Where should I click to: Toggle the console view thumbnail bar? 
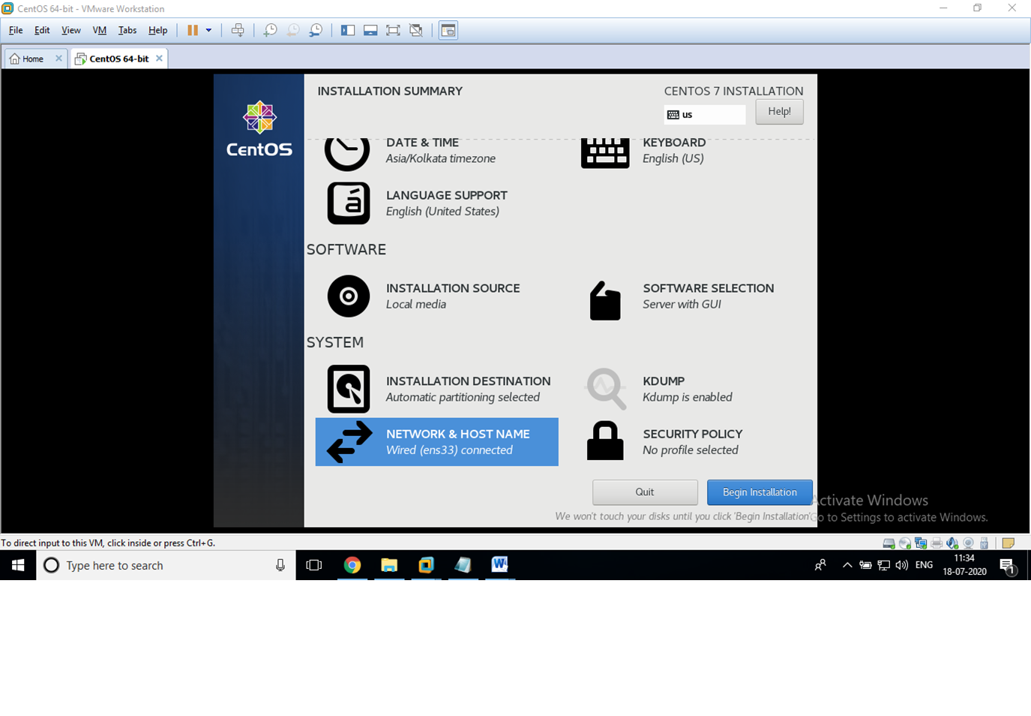(x=370, y=30)
